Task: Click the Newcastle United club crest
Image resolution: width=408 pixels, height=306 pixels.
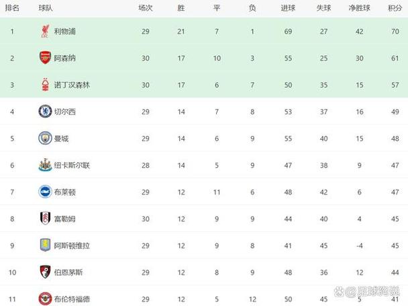Action: [45, 165]
